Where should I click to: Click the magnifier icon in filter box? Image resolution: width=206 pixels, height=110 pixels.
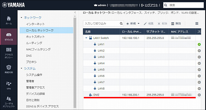[x=121, y=24]
